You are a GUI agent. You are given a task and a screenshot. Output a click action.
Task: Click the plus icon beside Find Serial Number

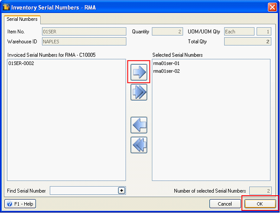tap(122, 190)
